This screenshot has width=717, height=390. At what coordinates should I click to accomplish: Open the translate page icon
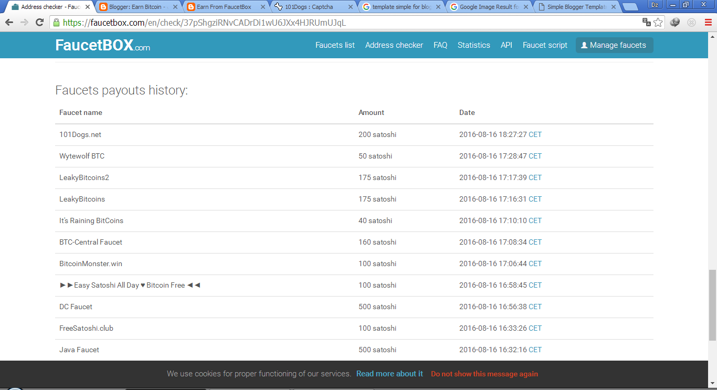coord(647,22)
